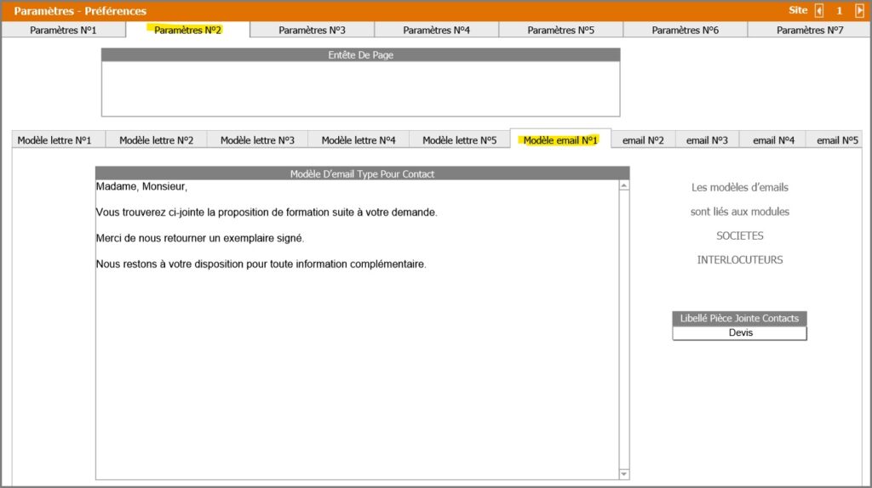The height and width of the screenshot is (488, 872).
Task: Click the 'Madame, Monsieur,' line in template
Action: click(142, 186)
